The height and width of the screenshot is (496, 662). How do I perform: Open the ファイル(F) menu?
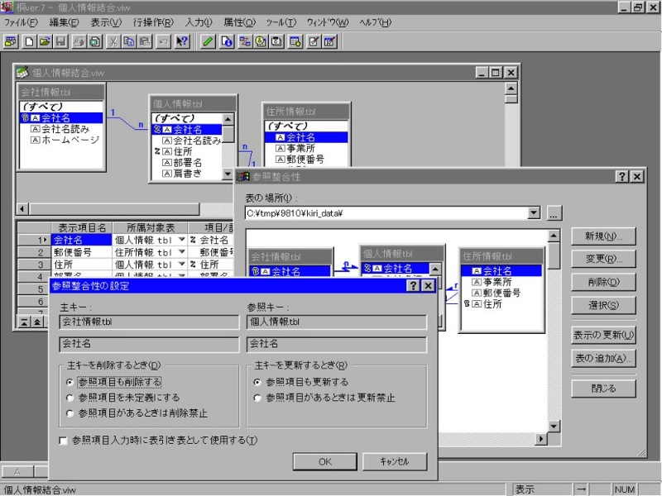click(22, 22)
